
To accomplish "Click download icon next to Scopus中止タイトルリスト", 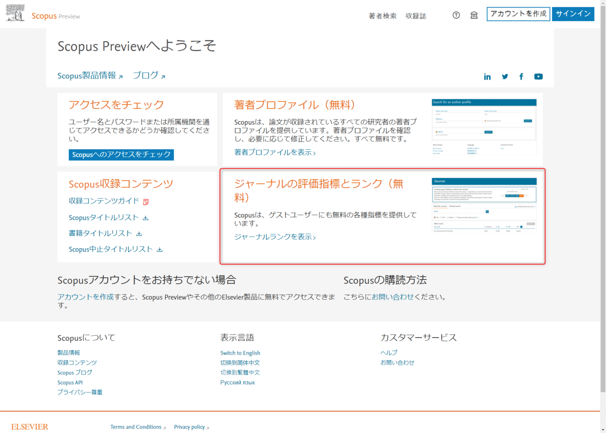I will click(160, 250).
